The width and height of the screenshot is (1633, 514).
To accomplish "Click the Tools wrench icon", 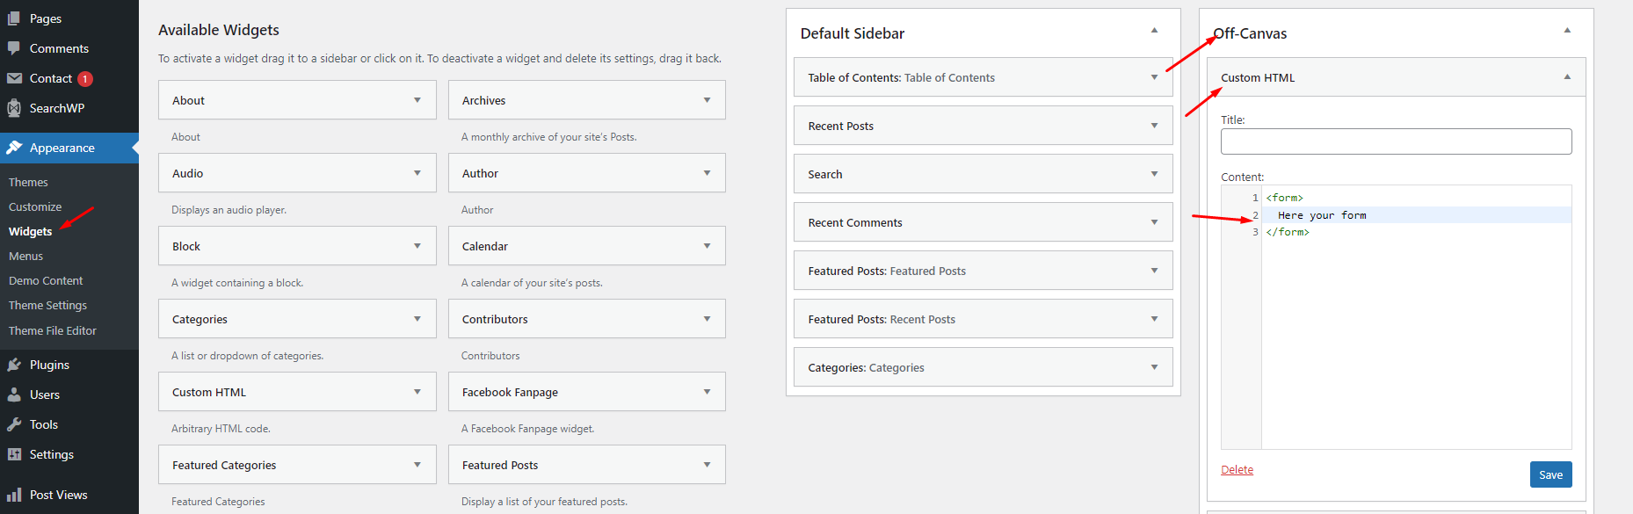I will 14,424.
